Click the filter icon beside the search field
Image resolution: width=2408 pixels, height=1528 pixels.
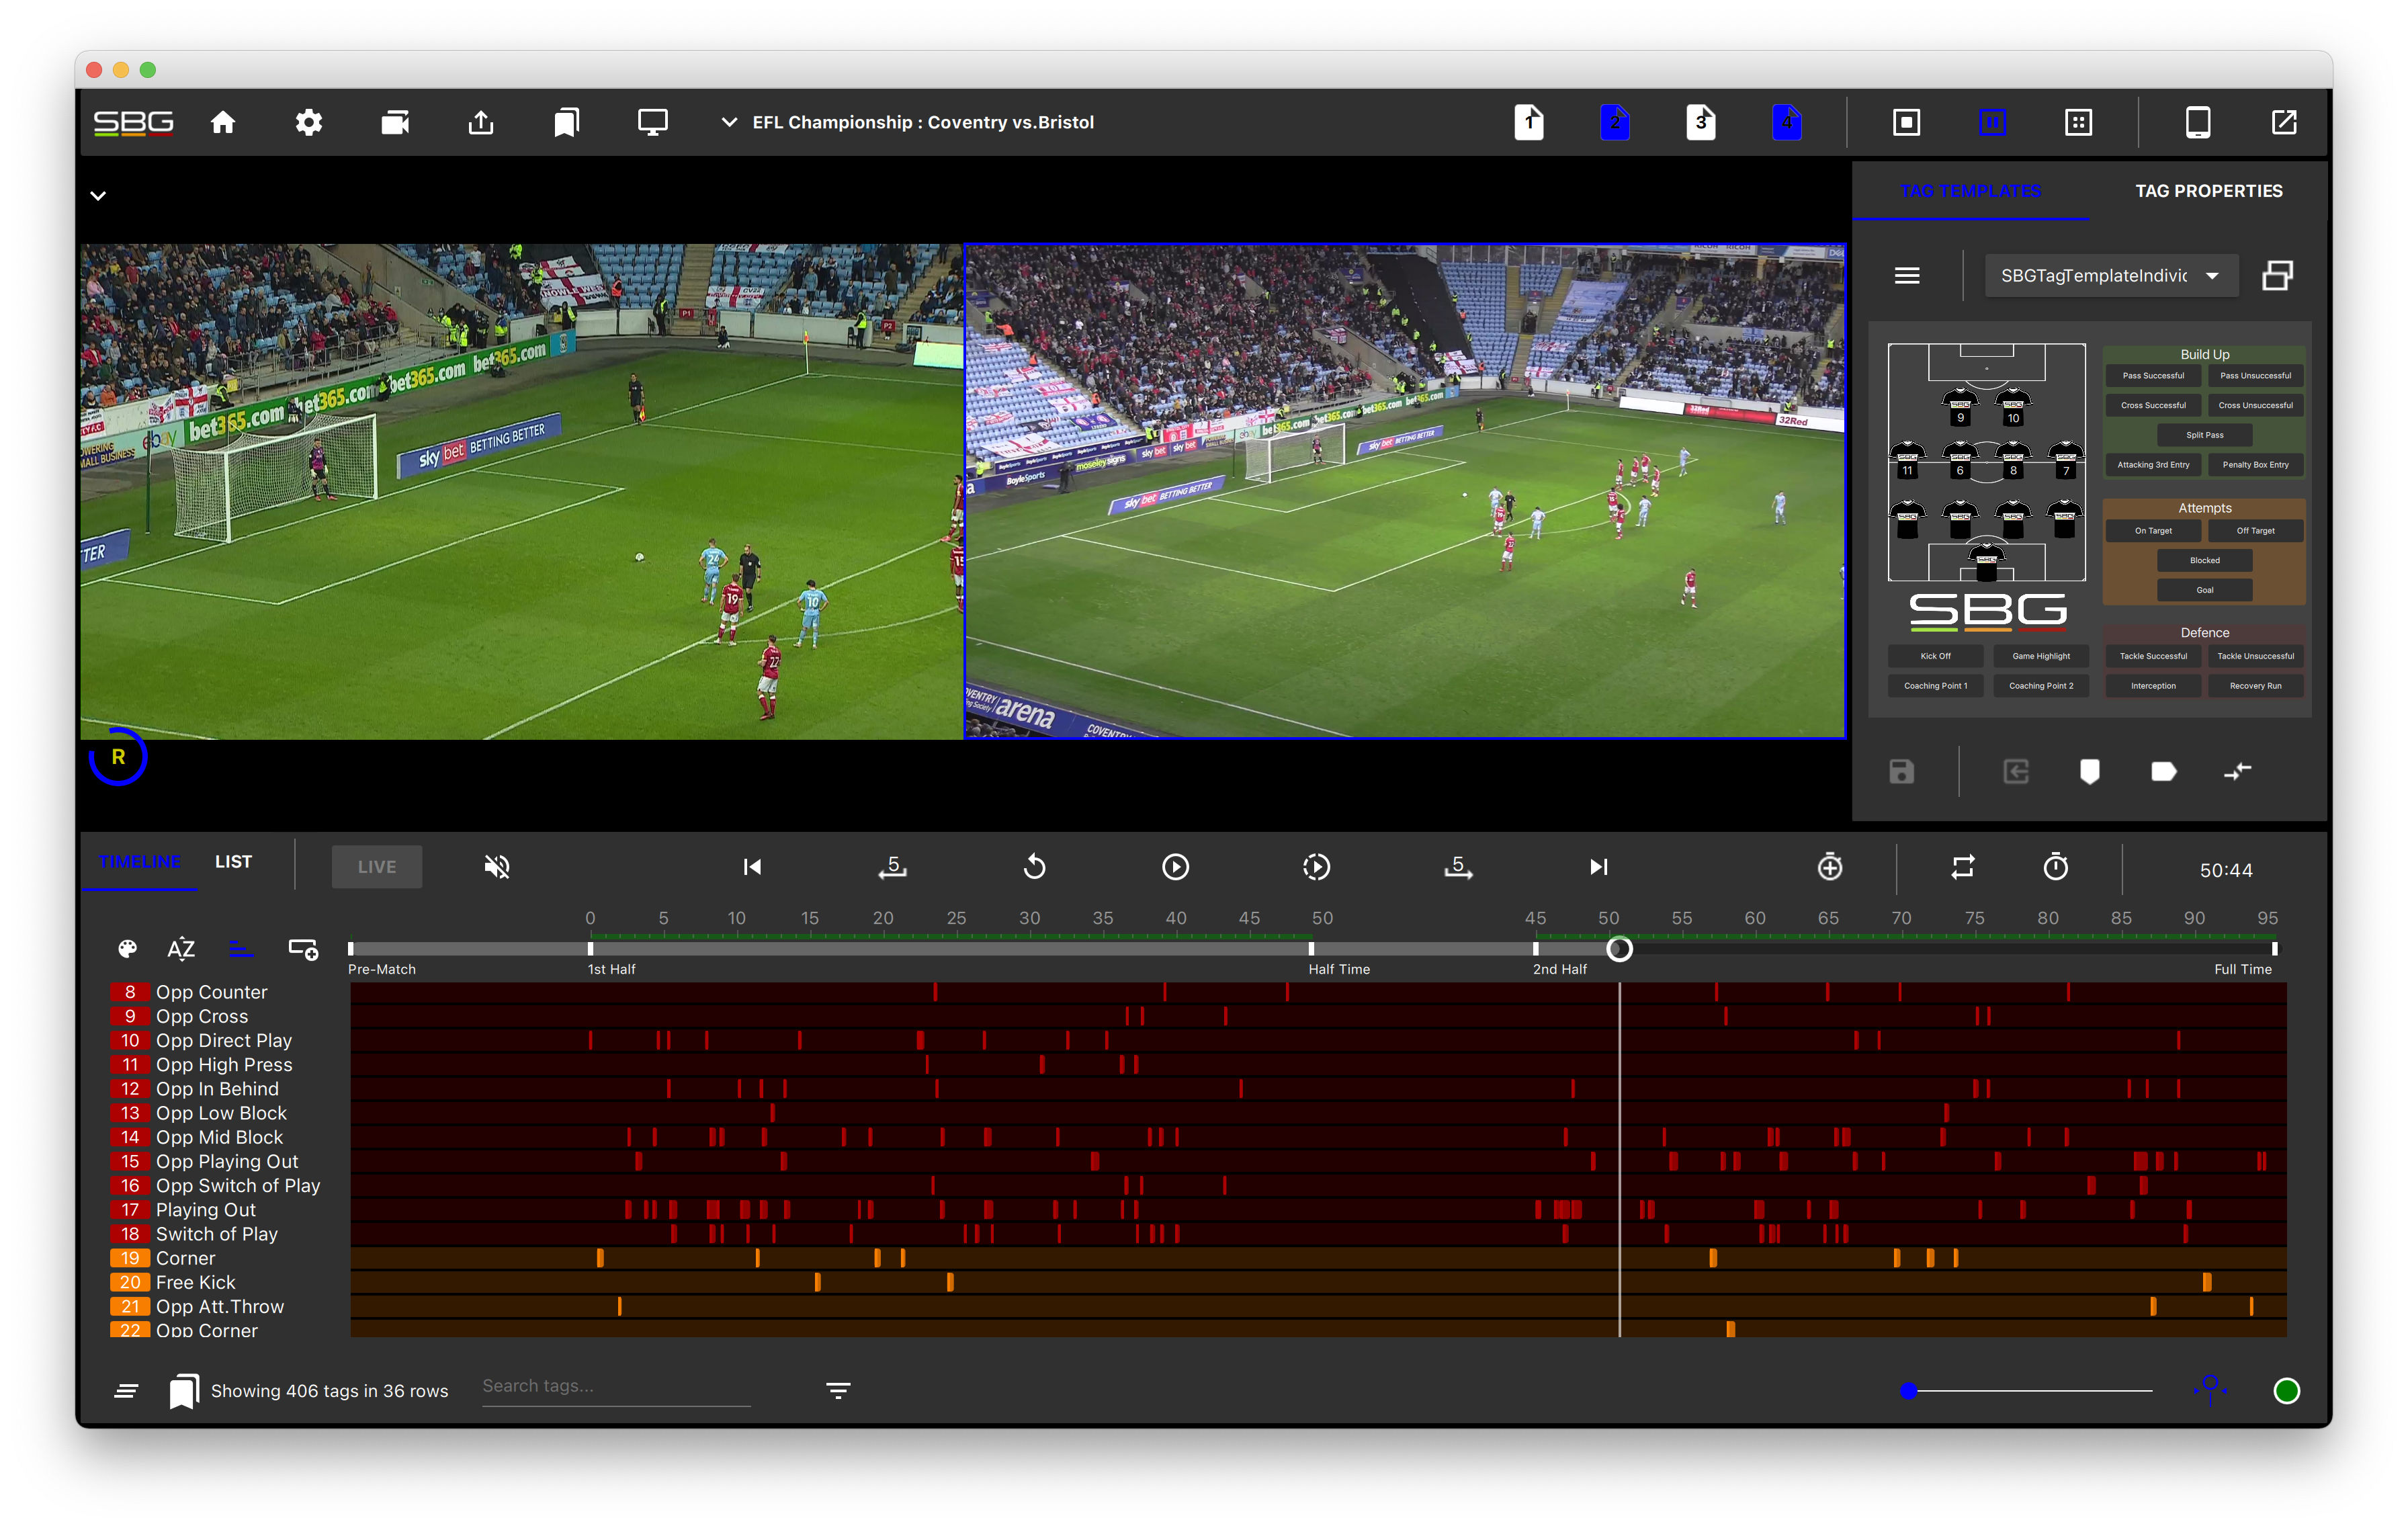click(x=838, y=1390)
